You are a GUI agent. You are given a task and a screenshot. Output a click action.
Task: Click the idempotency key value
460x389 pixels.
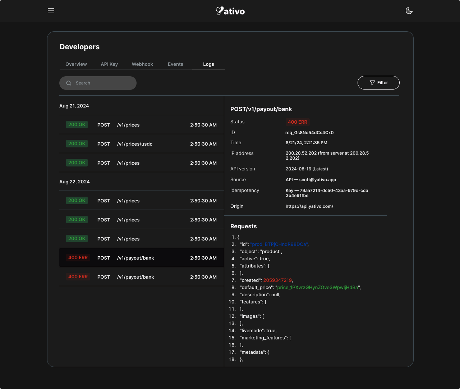[327, 193]
